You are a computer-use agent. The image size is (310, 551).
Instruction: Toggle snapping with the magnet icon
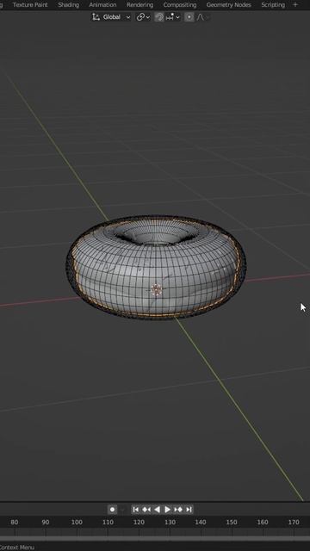pyautogui.click(x=159, y=17)
